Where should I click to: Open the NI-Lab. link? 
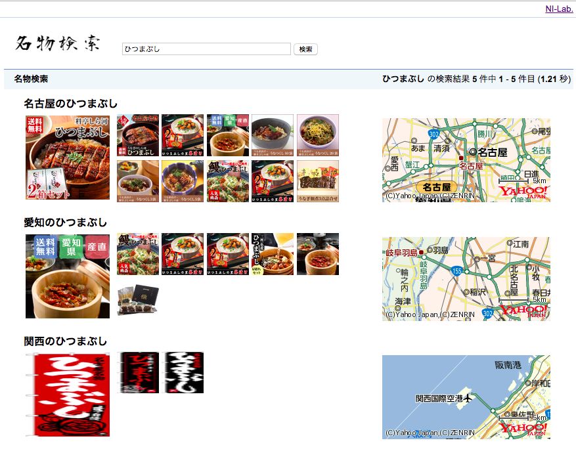559,9
